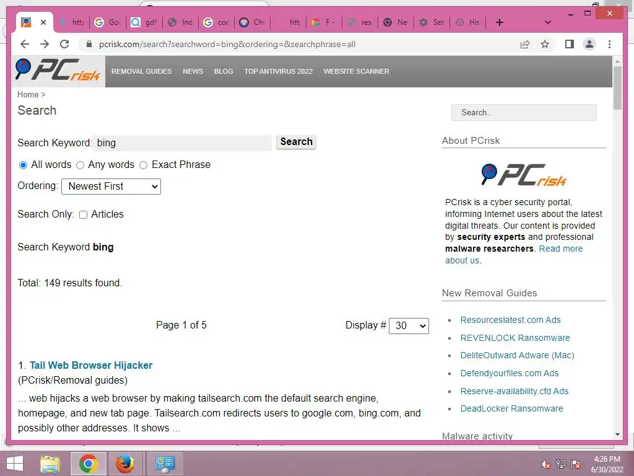Click the network tray icon
Screen dimensions: 634x476
(561, 464)
